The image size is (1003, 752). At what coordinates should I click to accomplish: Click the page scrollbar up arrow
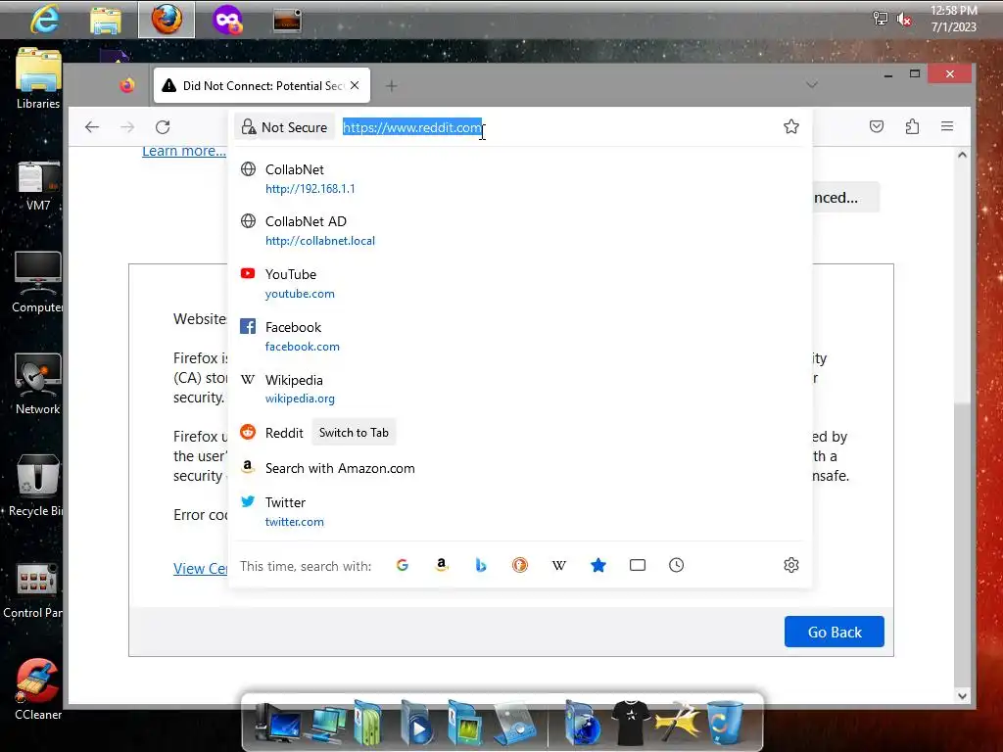click(962, 155)
